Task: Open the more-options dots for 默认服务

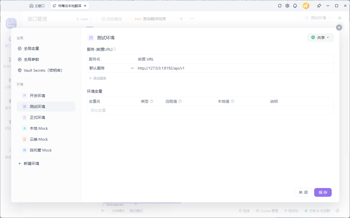Action: coord(132,68)
